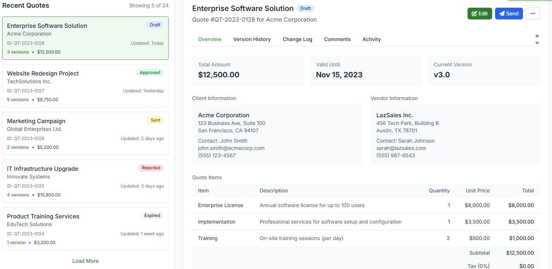Select the Activity tab
This screenshot has width=552, height=269.
[x=371, y=39]
